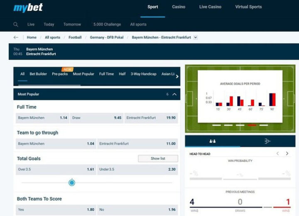Screen dimensions: 299x216
Task: Open search with magnifier icon
Action: point(16,24)
